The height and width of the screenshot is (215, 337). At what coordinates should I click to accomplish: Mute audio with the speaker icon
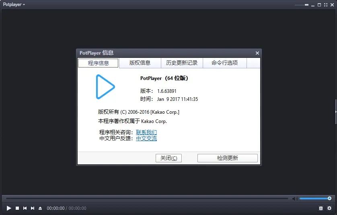click(295, 199)
